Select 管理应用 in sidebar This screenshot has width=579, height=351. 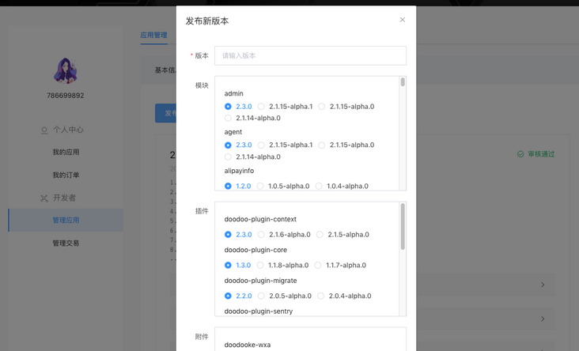[x=66, y=221]
